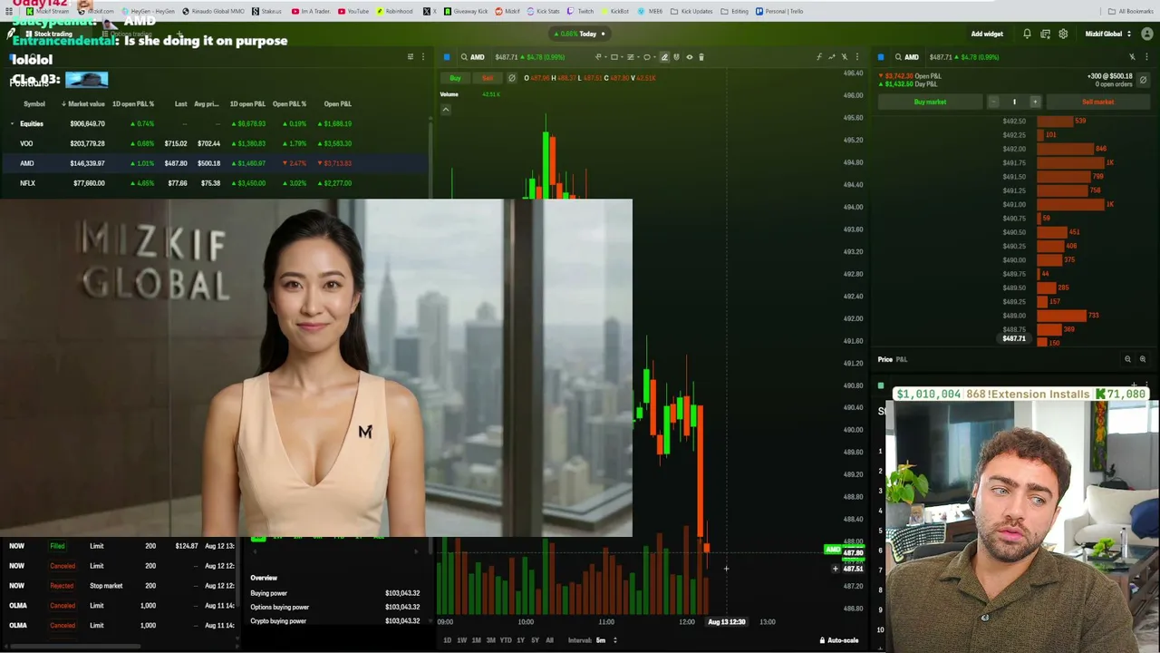Open the fib/channel lines tool dropdown
The width and height of the screenshot is (1160, 653).
(633, 57)
